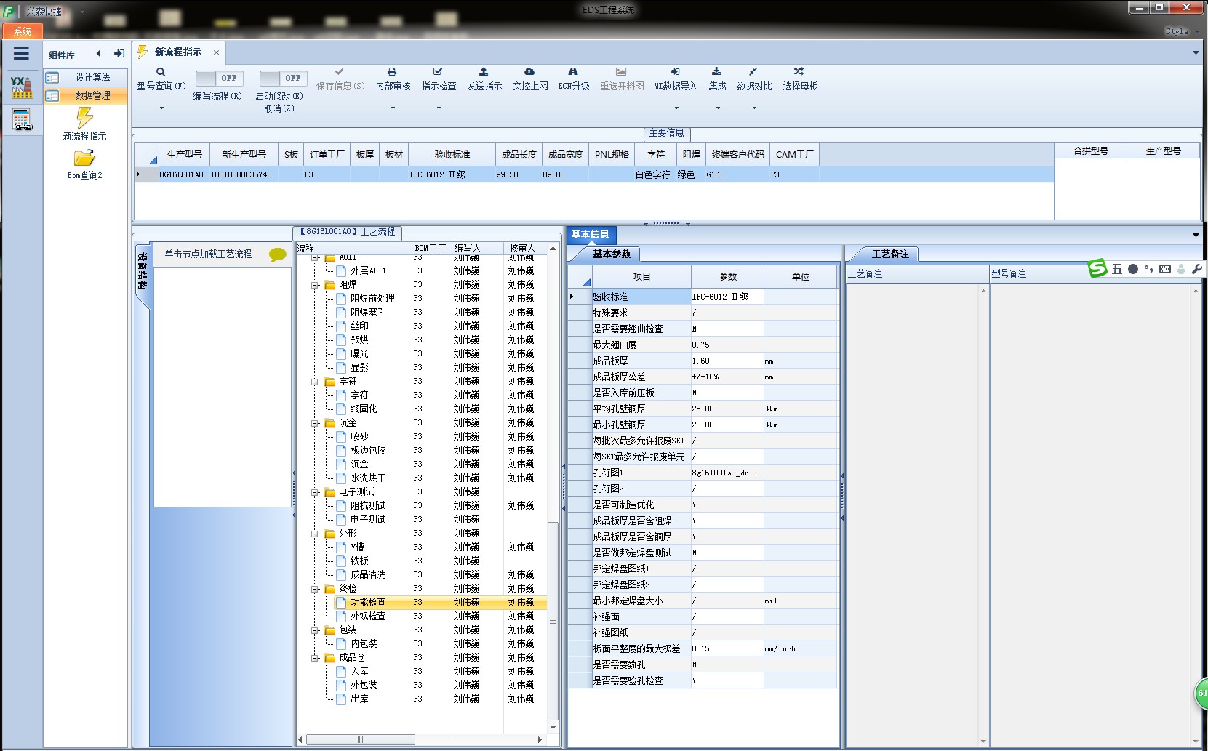
Task: Click the 数据对比 icon
Action: click(x=753, y=72)
